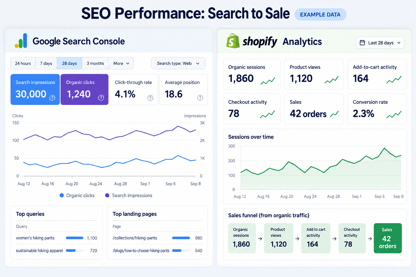
Task: Click trend sparkline on Conversion rate card
Action: point(394,114)
